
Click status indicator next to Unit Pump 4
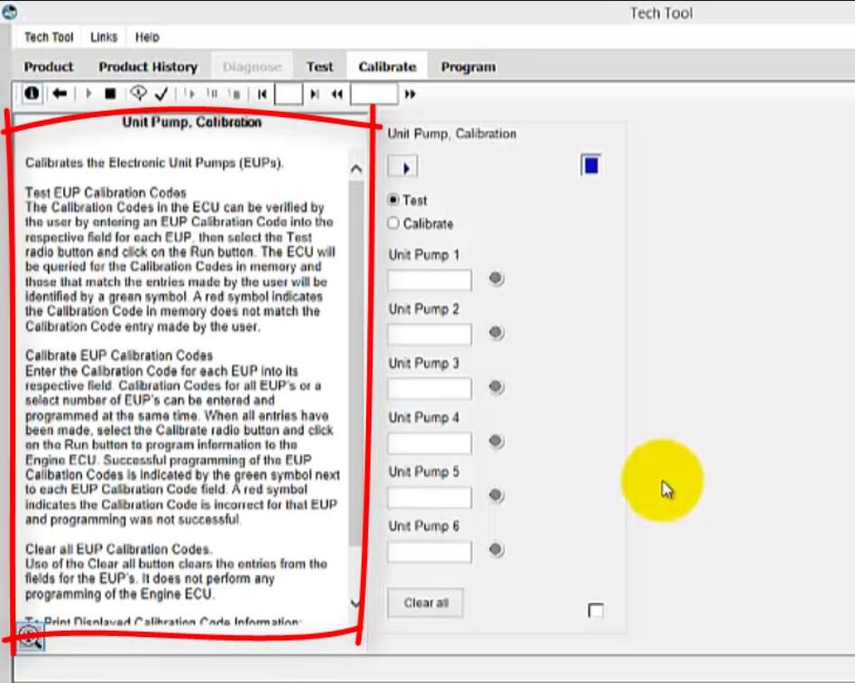496,441
